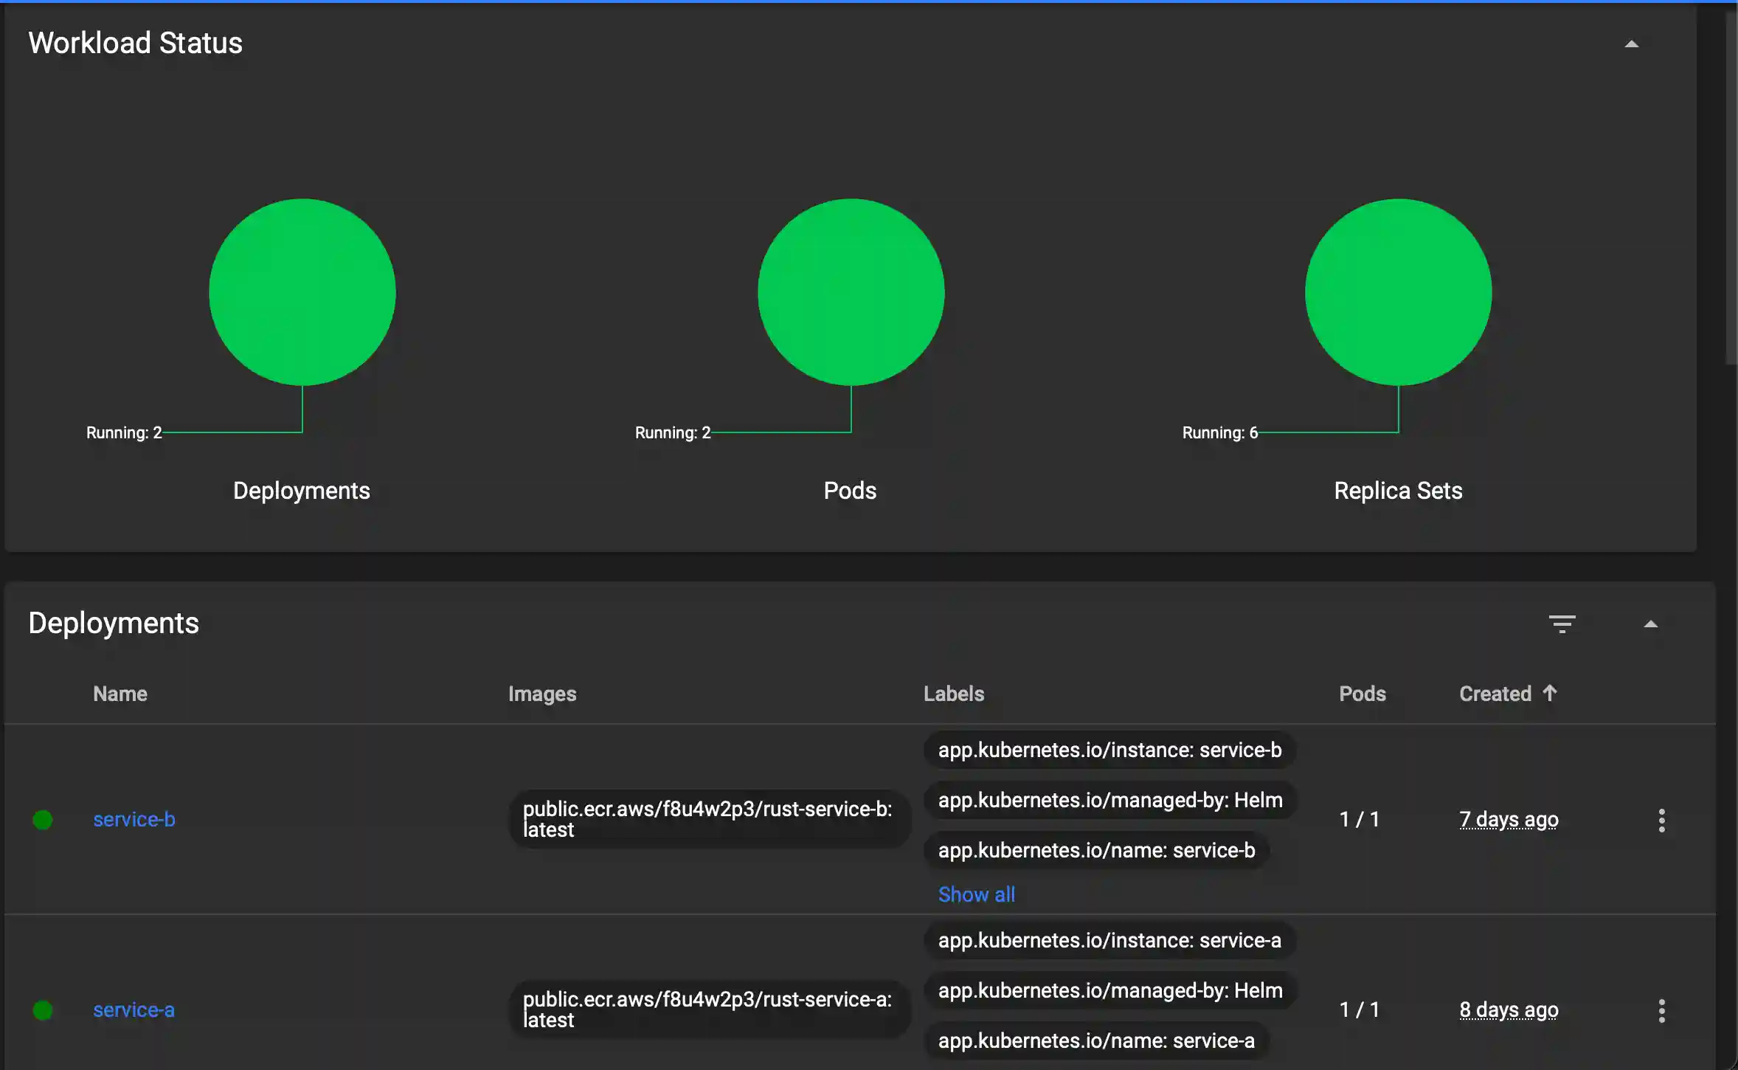Click the Pods status pie chart
The height and width of the screenshot is (1070, 1738).
coord(850,292)
